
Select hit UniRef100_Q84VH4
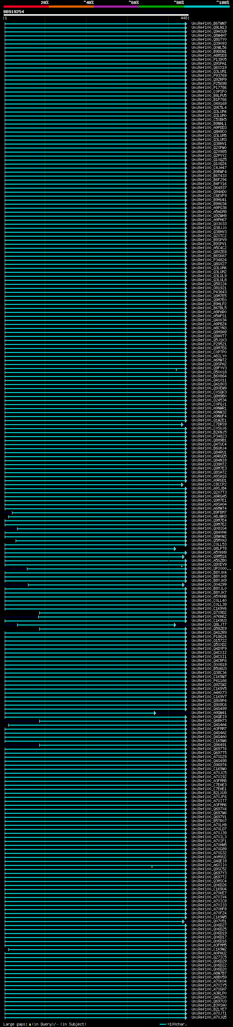coord(209,533)
